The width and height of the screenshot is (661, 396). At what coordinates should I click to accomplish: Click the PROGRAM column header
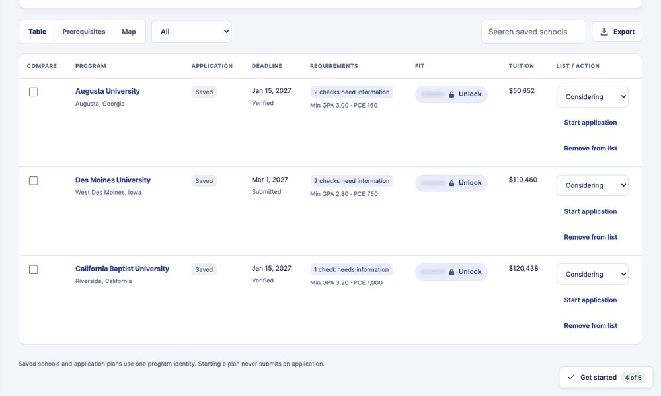click(91, 66)
